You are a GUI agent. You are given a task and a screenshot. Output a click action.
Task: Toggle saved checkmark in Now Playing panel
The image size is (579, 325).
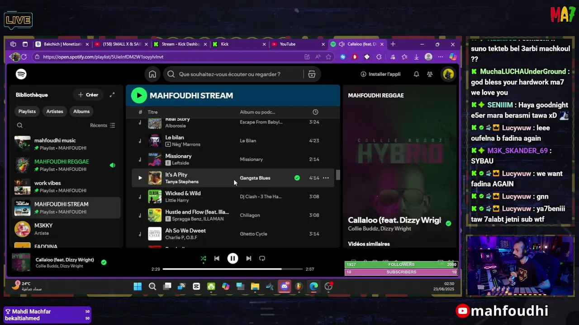pos(448,223)
